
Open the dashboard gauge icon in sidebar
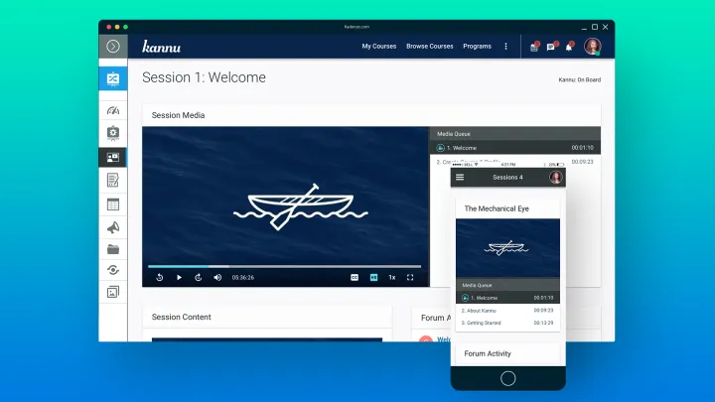[113, 111]
